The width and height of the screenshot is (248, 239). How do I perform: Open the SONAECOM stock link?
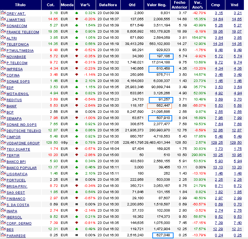click(17, 26)
